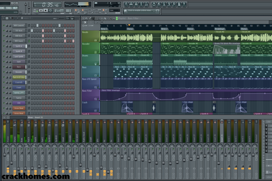Click the Vocals track icon in the playlist
Image resolution: width=272 pixels, height=181 pixels.
[x=96, y=40]
